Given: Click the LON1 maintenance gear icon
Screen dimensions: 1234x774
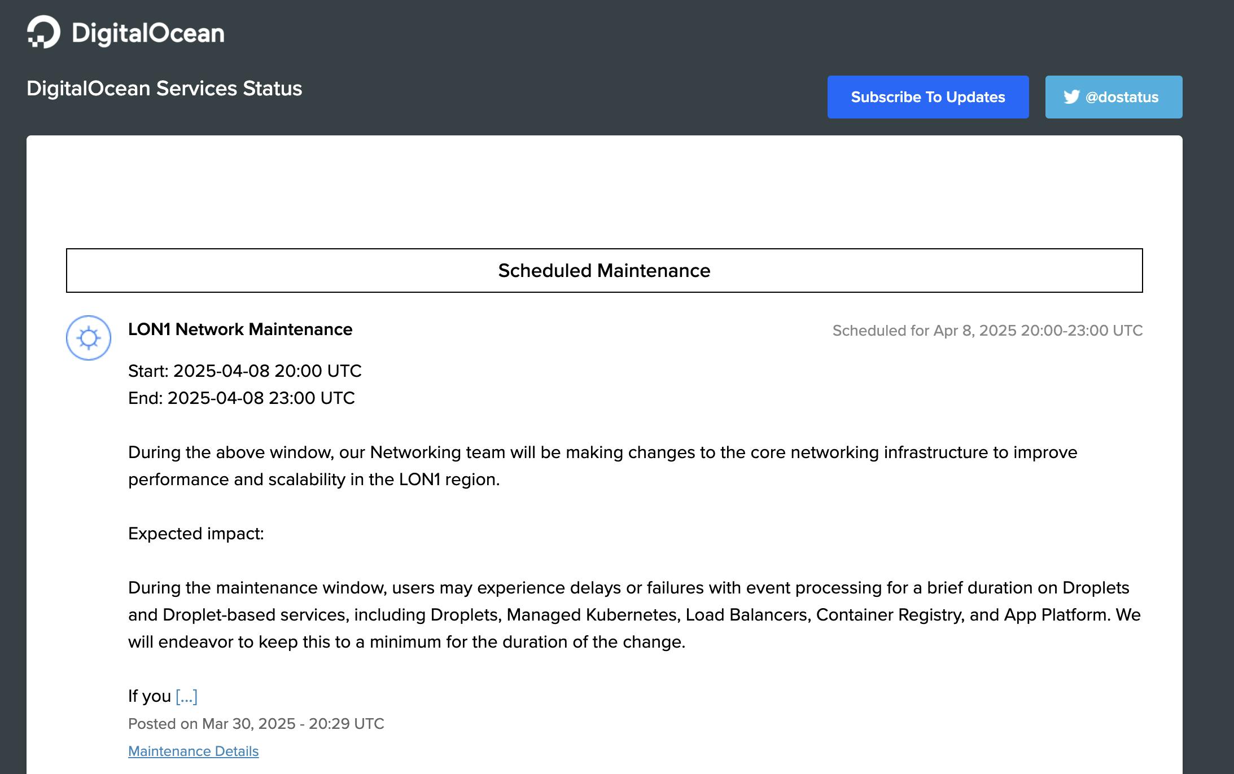Looking at the screenshot, I should tap(89, 338).
